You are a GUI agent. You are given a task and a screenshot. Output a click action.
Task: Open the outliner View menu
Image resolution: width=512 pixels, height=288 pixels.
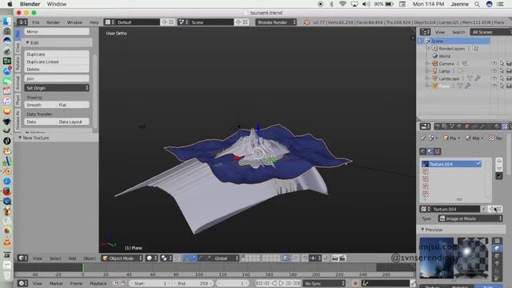coord(440,32)
